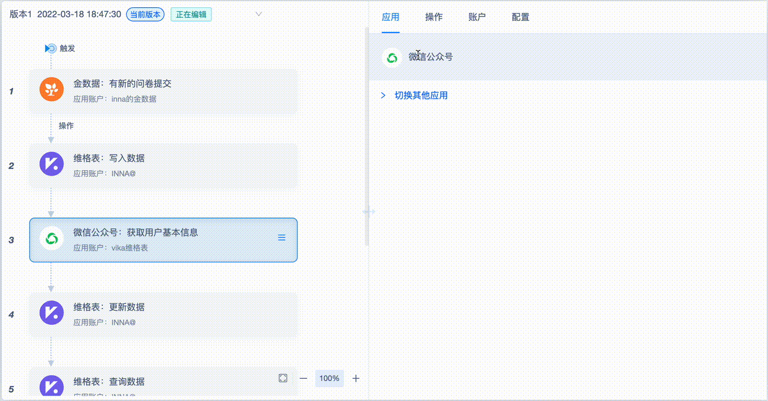
Task: Switch to the 操作 tab
Action: click(x=434, y=17)
